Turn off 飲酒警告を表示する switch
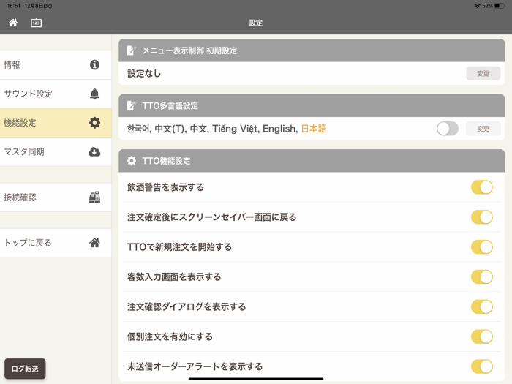Viewport: 512px width, 384px height. click(x=481, y=188)
